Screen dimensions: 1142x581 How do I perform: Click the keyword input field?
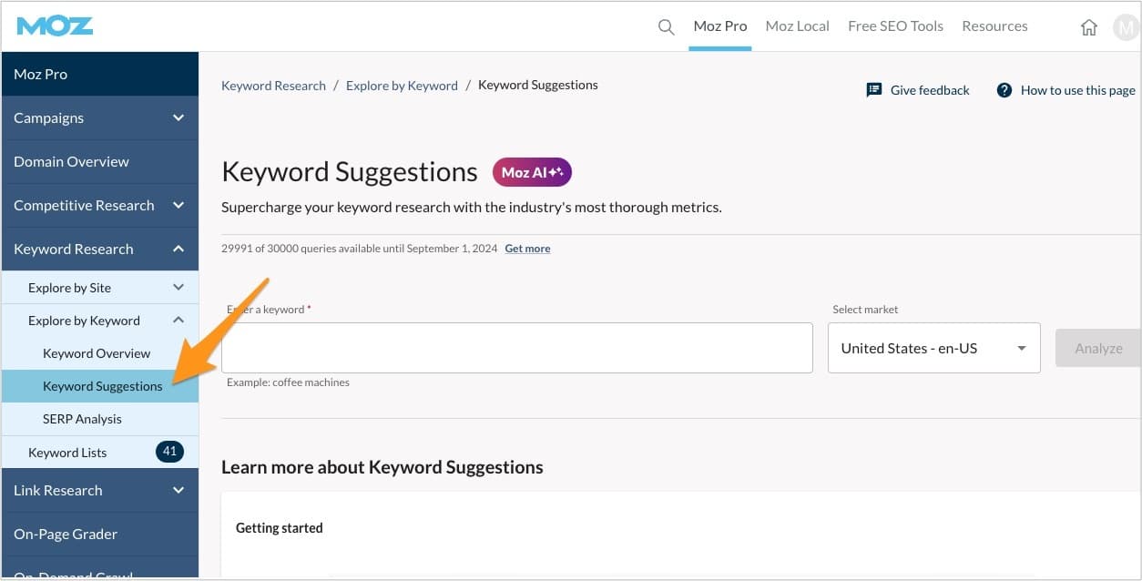(516, 348)
